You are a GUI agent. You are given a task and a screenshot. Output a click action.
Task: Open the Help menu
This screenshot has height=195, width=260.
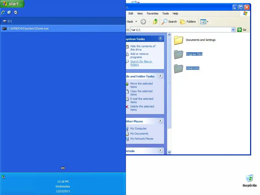[x=175, y=13]
